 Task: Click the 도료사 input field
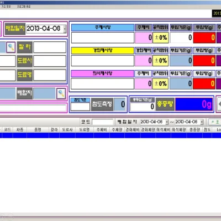coord(50,61)
